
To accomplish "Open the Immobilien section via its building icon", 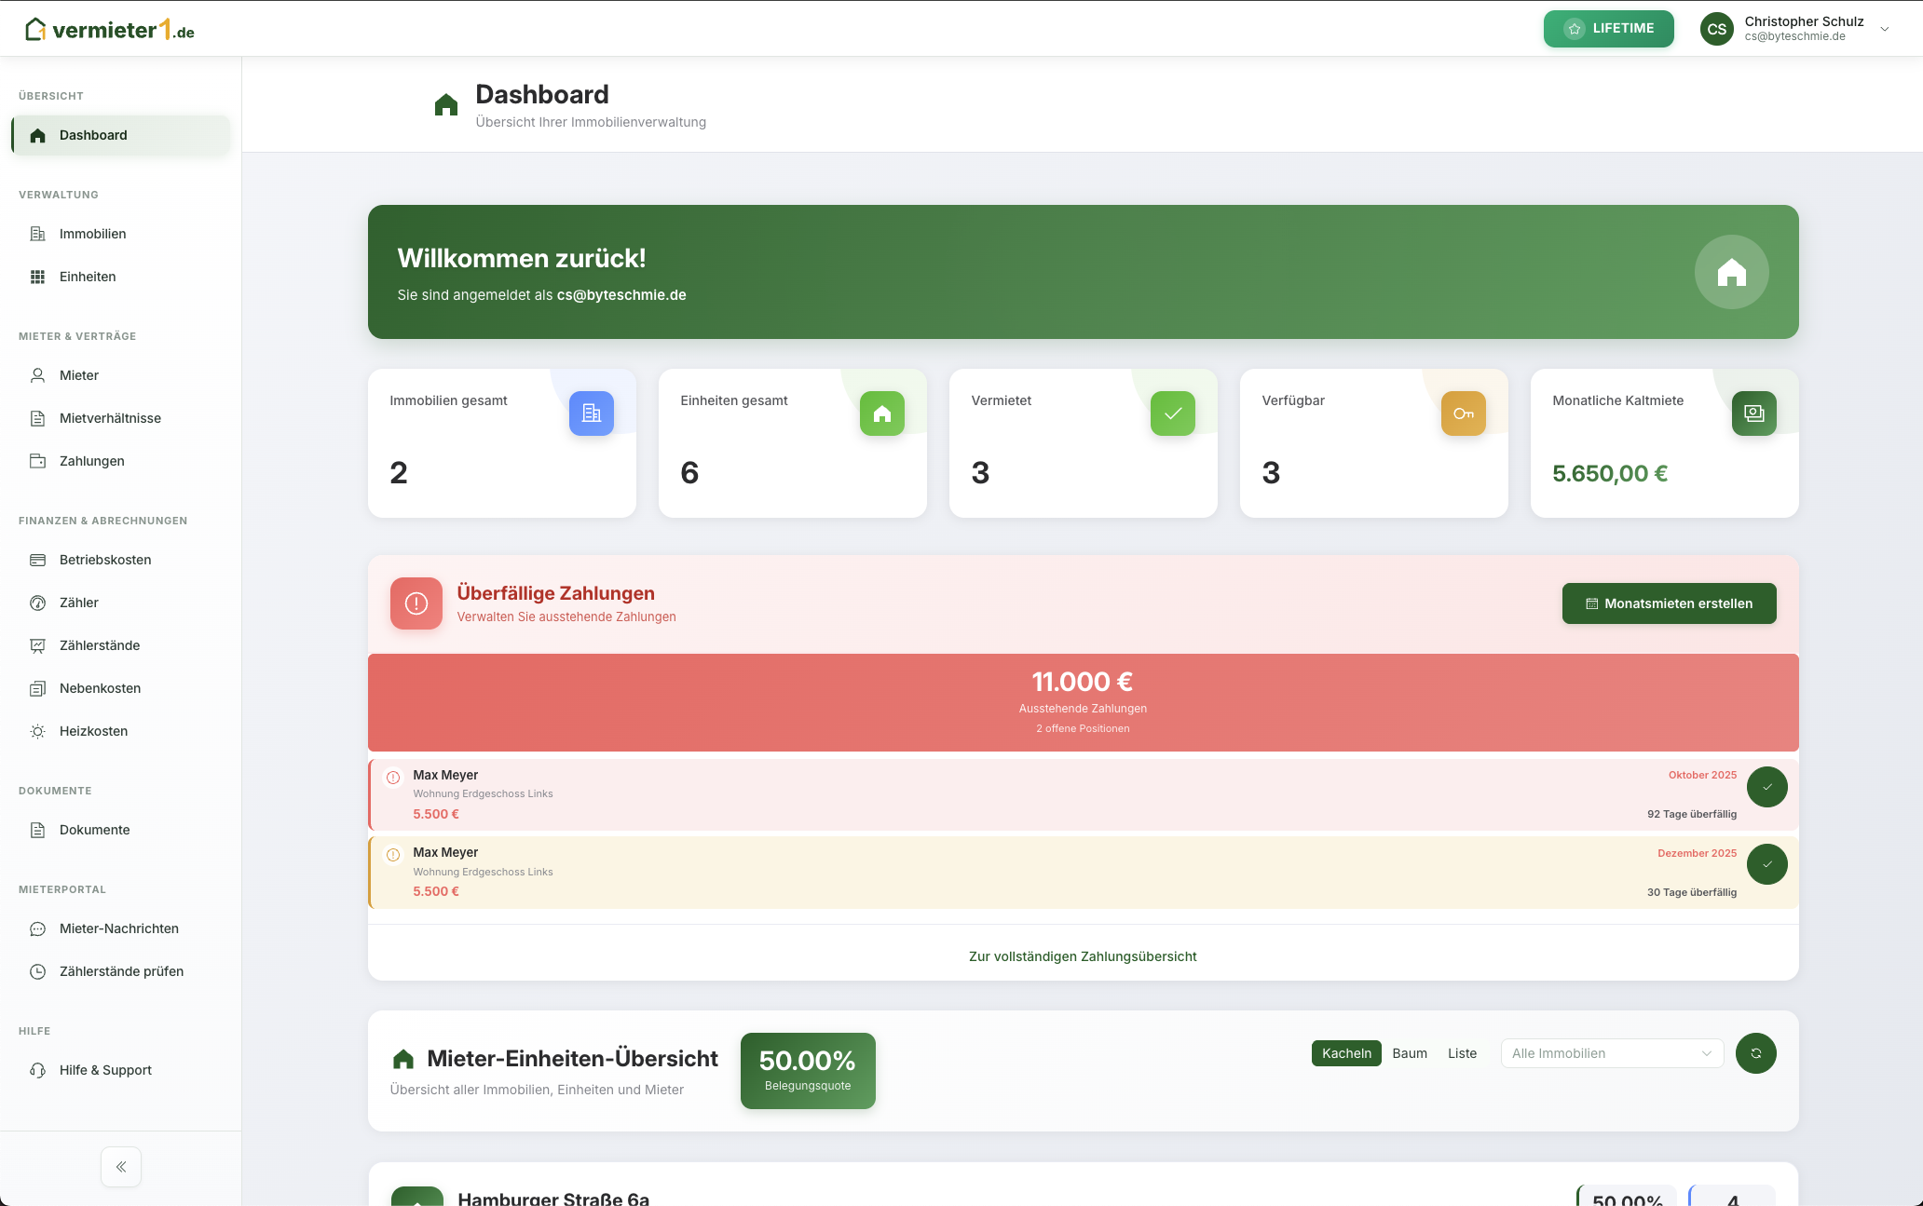I will tap(37, 234).
